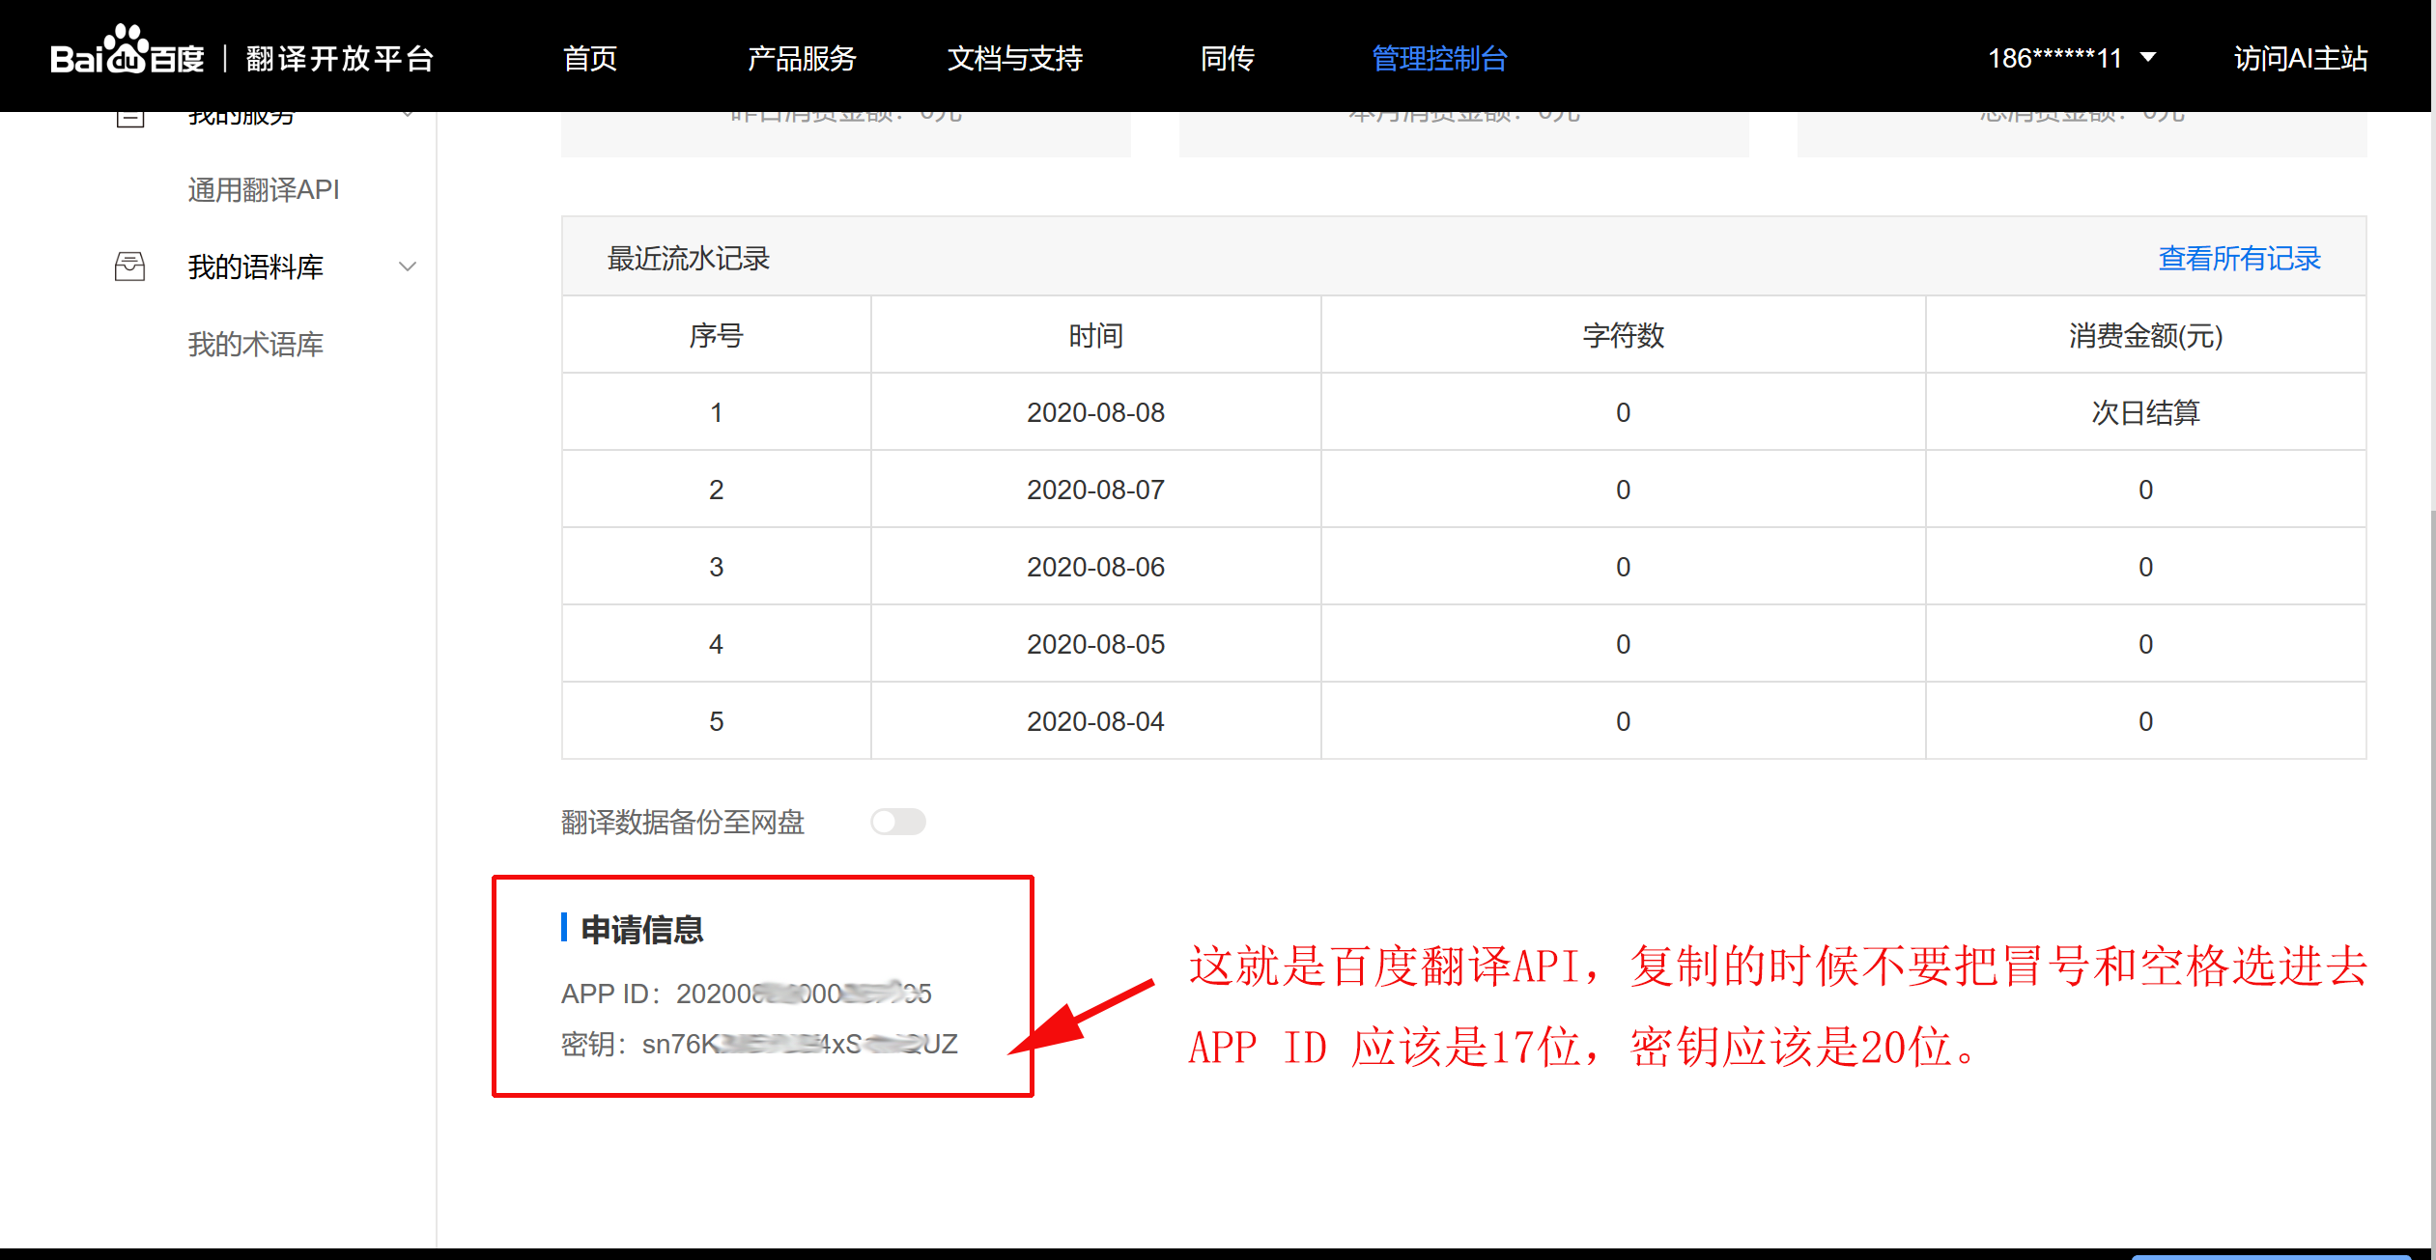This screenshot has height=1260, width=2436.
Task: Click the 序号 column header
Action: tap(716, 335)
